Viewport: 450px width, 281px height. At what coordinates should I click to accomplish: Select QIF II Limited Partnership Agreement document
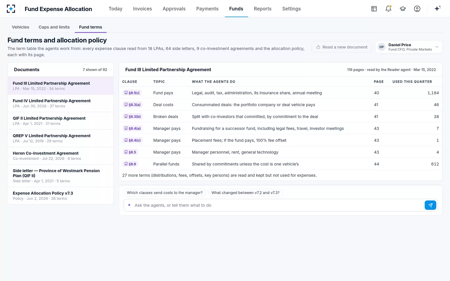click(61, 121)
